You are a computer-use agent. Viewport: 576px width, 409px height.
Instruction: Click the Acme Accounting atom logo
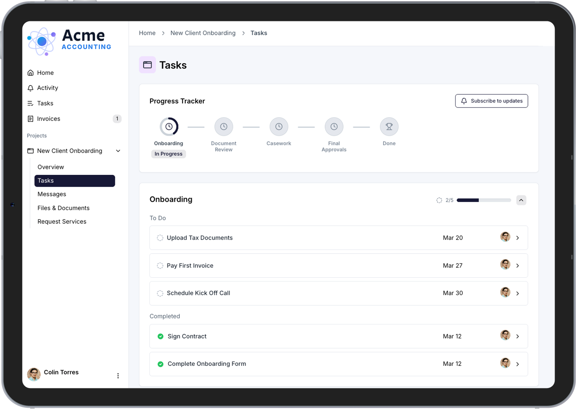[x=41, y=41]
